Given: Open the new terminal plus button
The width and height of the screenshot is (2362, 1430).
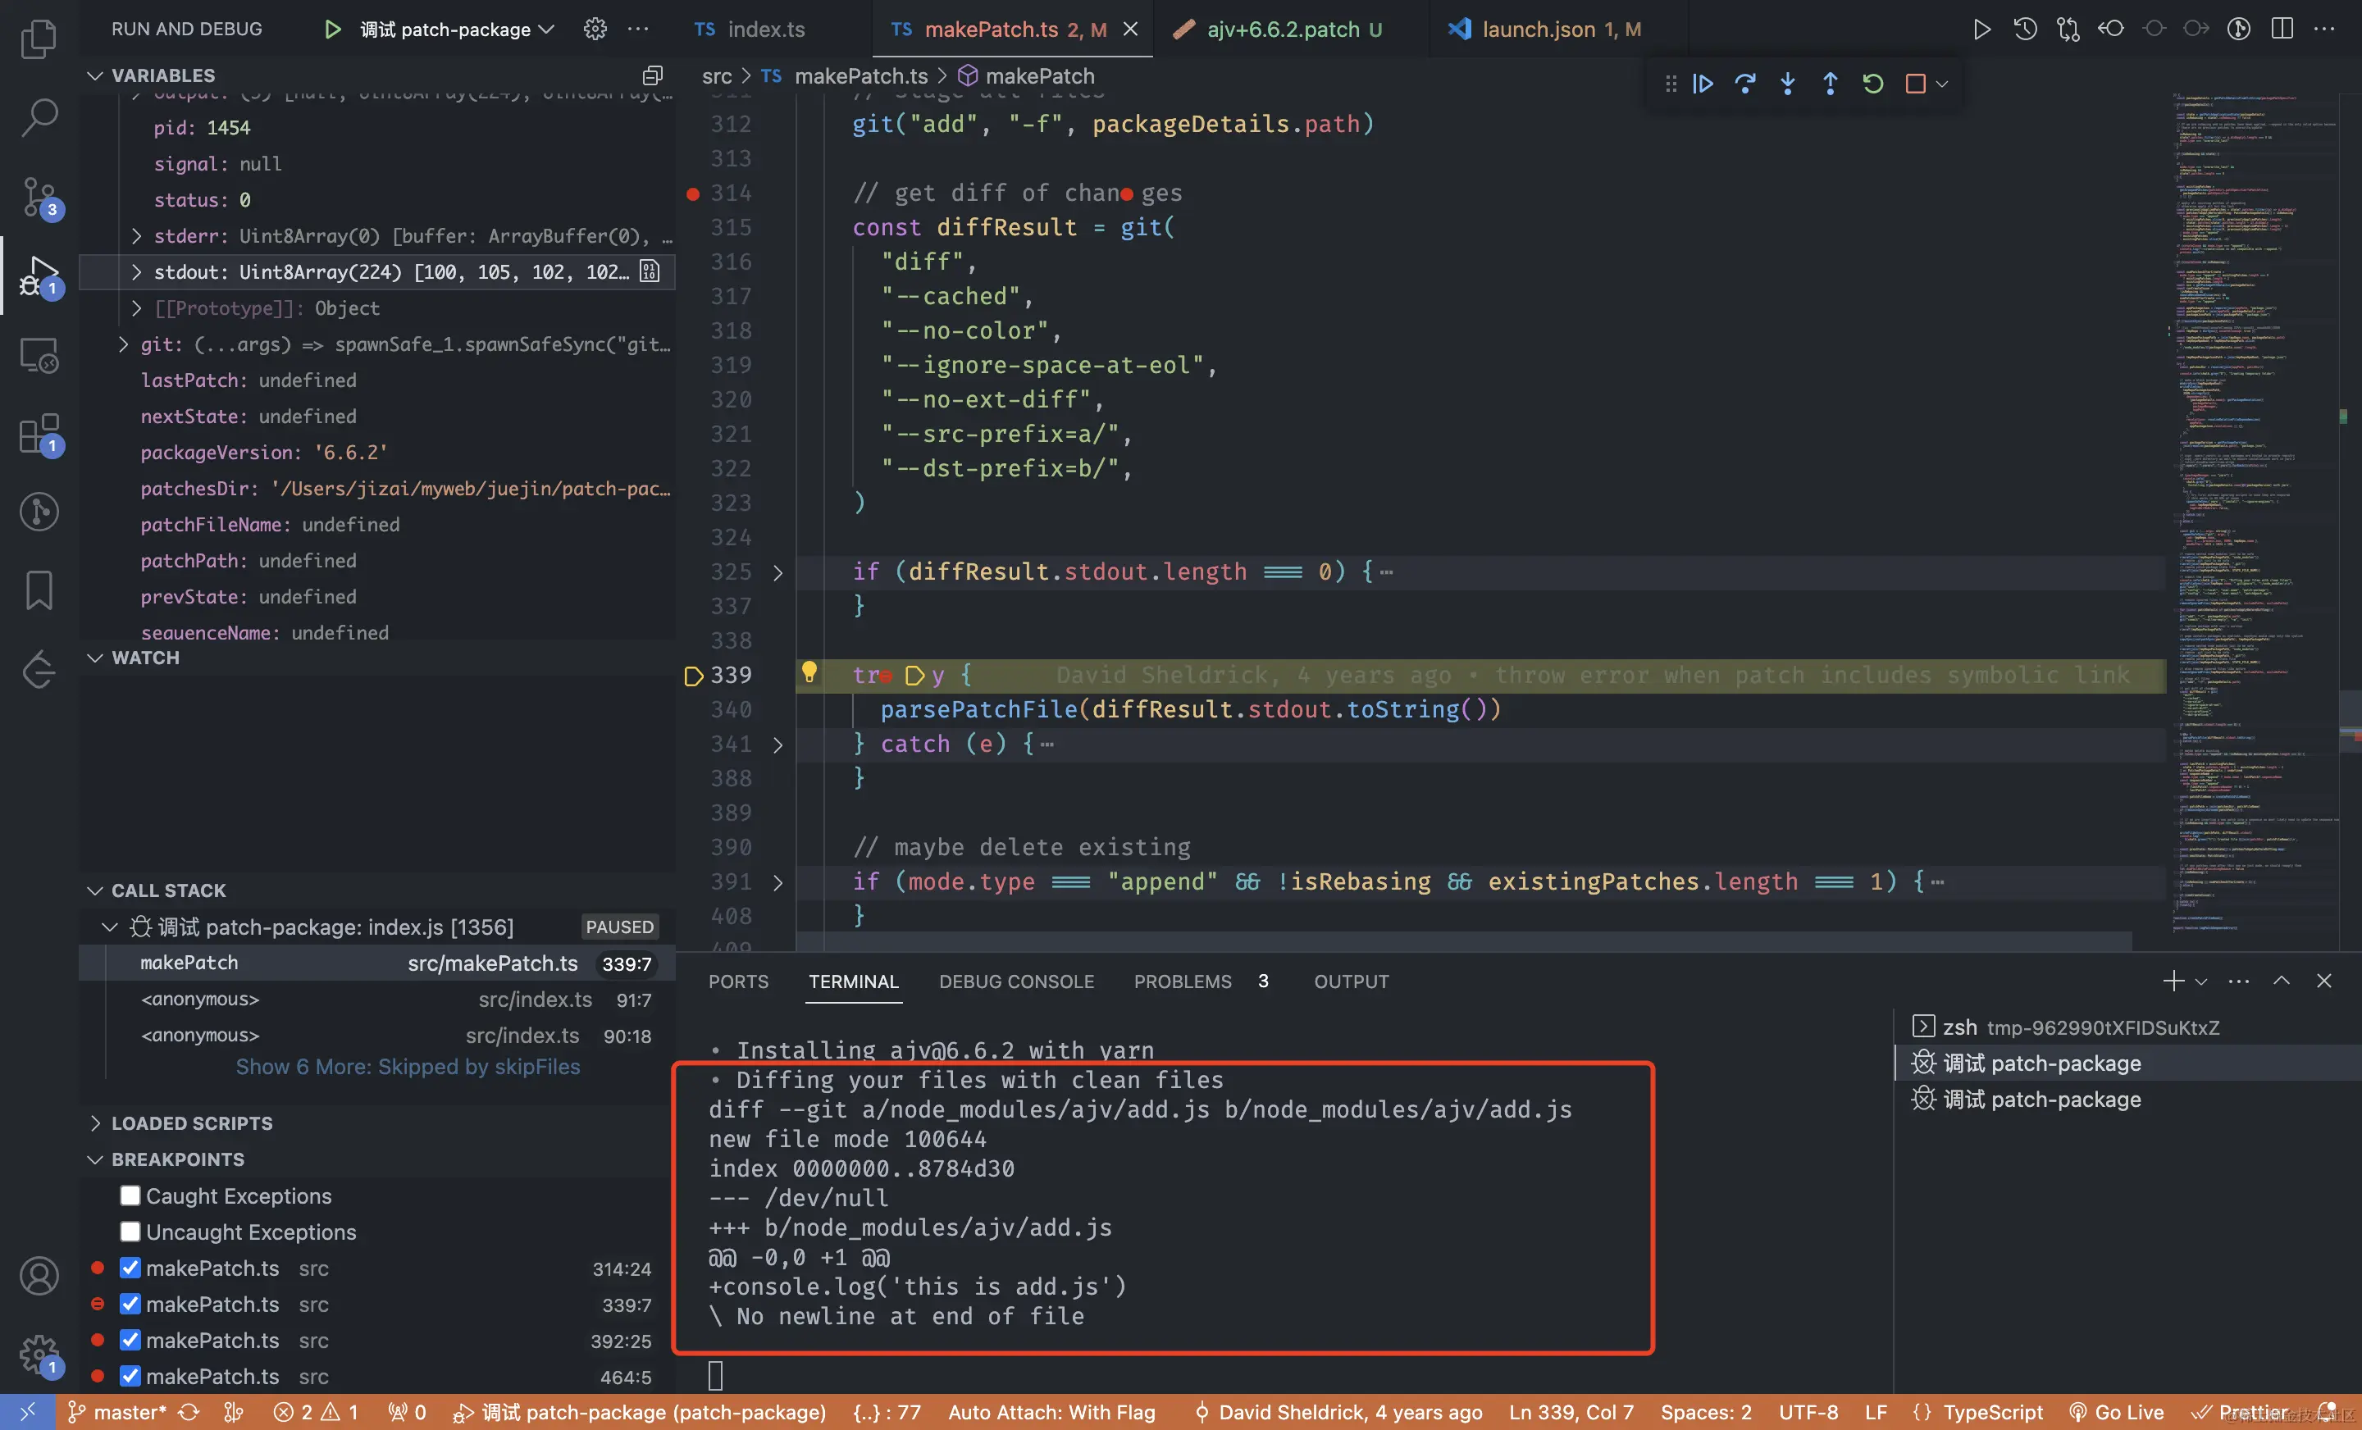Looking at the screenshot, I should tap(2173, 981).
